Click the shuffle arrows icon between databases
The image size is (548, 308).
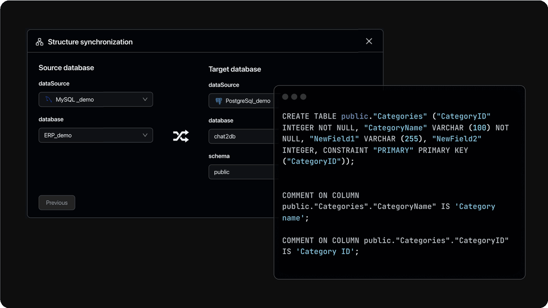181,136
